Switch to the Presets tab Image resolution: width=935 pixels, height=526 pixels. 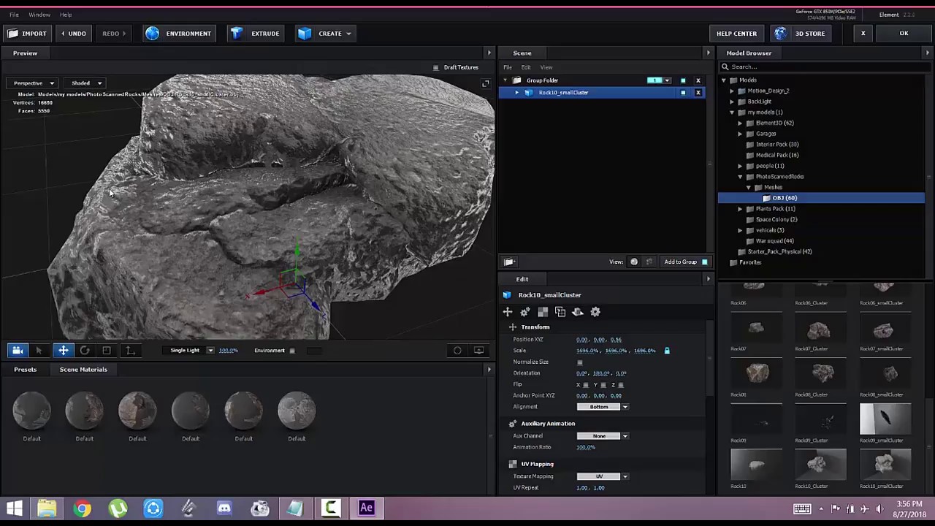tap(25, 370)
